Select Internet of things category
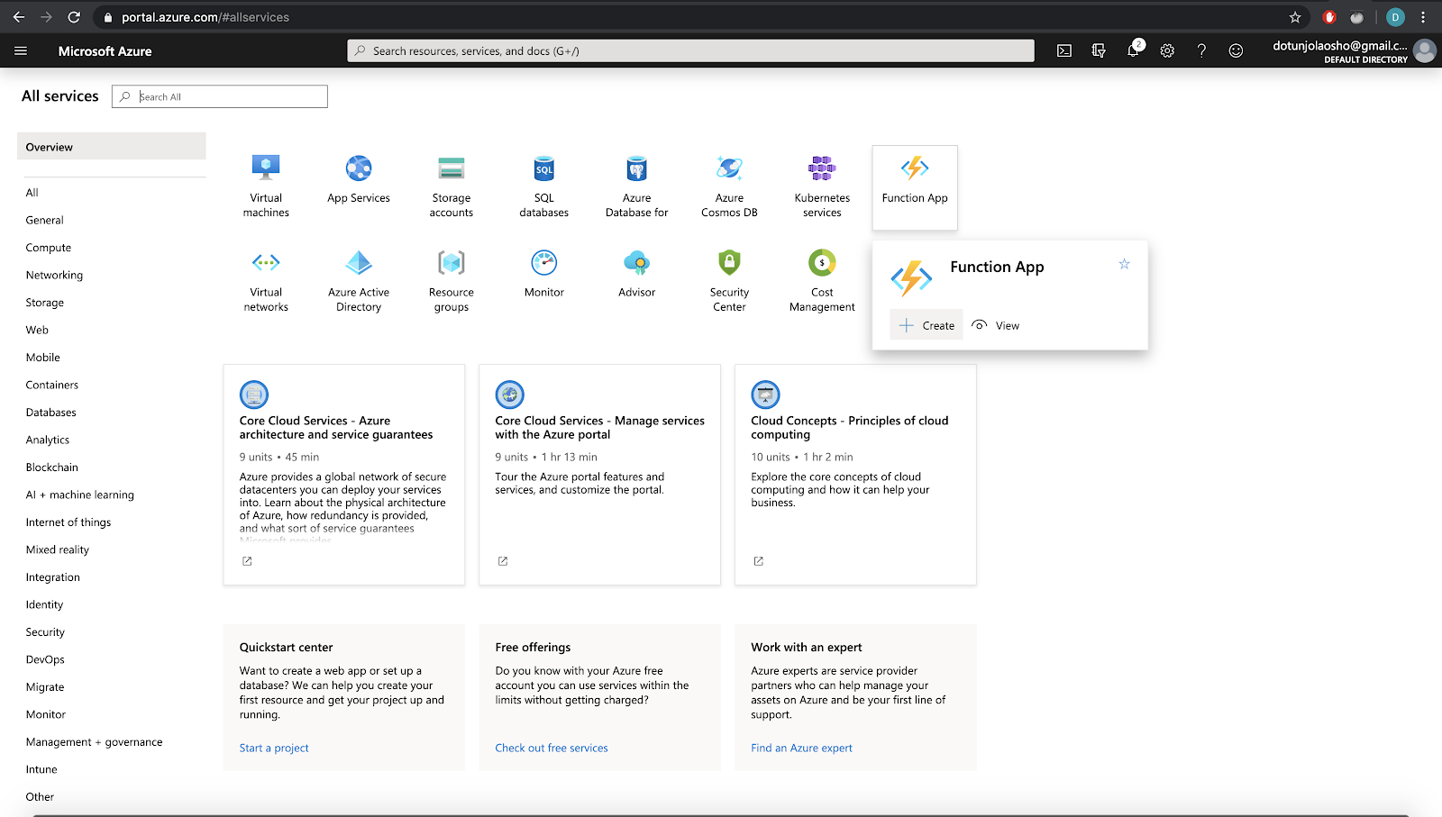The image size is (1442, 817). [68, 522]
